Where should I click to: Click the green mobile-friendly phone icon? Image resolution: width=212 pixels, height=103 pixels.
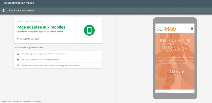tap(89, 30)
